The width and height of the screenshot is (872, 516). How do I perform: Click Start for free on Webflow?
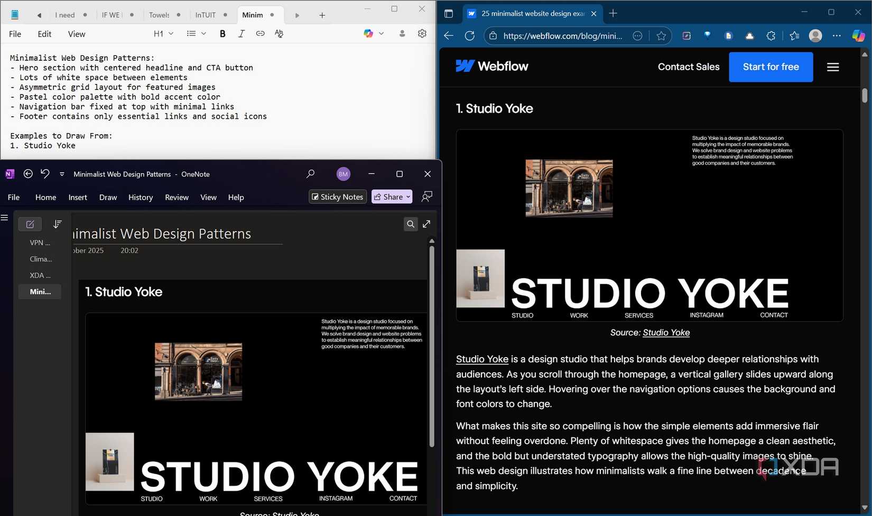tap(771, 67)
